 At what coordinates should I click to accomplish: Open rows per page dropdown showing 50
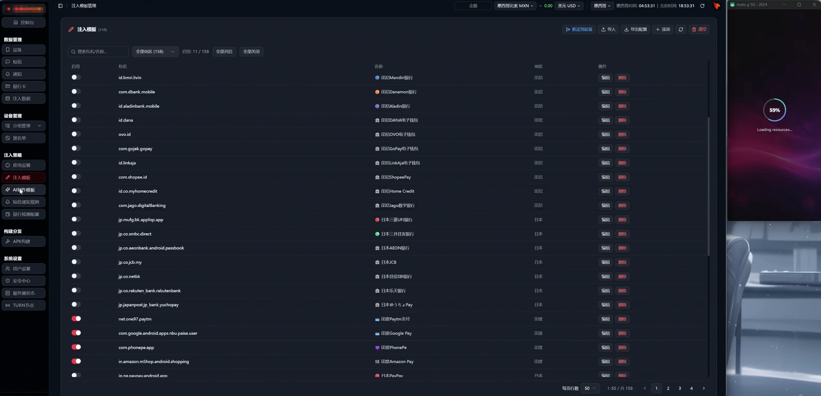(x=590, y=388)
